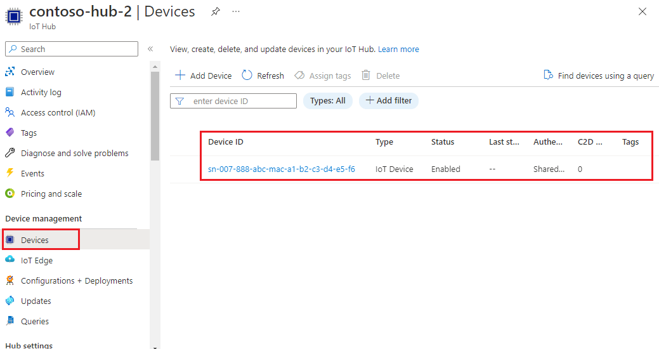Open the Types: All filter dropdown
The image size is (659, 349).
click(x=327, y=100)
